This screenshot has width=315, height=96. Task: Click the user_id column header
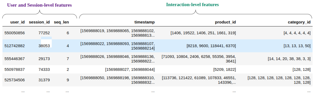(x=18, y=22)
